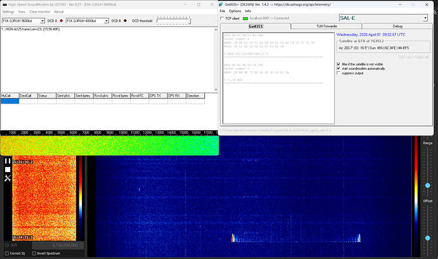The image size is (438, 259).
Task: Click the DCD A red indicator
Action: pyautogui.click(x=60, y=21)
